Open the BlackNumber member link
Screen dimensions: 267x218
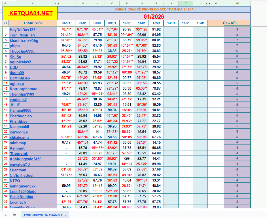(21, 196)
